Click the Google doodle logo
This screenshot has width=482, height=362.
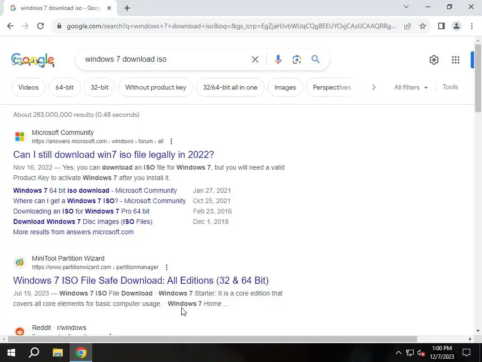pos(33,60)
